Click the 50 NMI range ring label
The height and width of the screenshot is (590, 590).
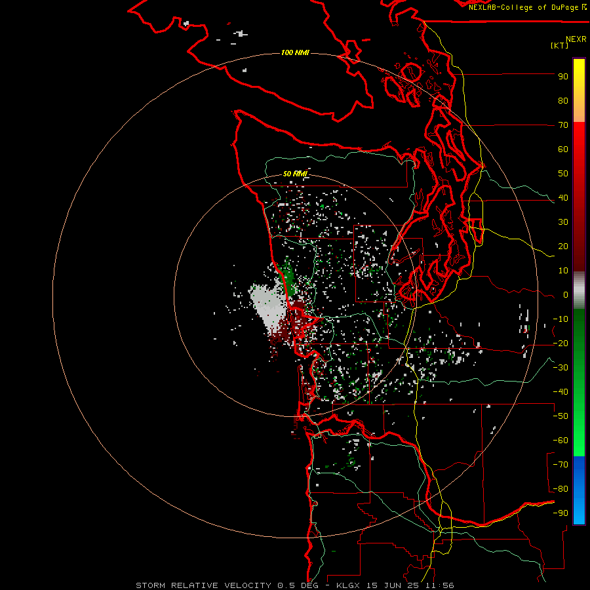point(295,174)
